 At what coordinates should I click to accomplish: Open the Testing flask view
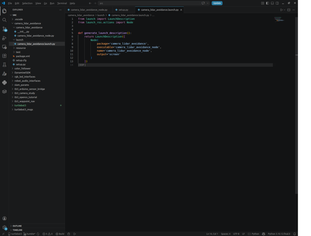(4, 65)
